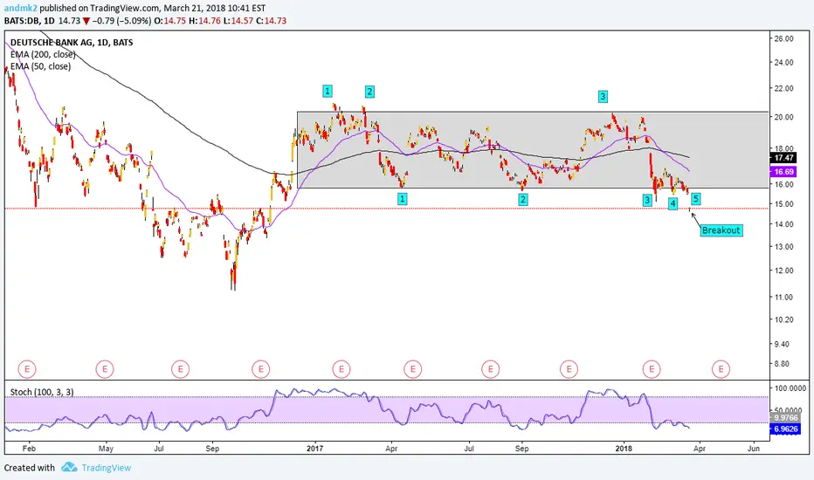Click the C:14.73 close value in the header
814x480 pixels.
(x=272, y=21)
